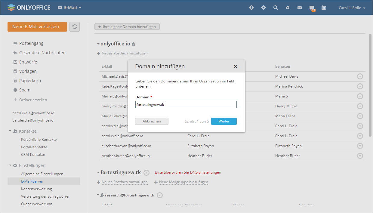Collapse the onlyoffice.io domain section
The width and height of the screenshot is (373, 213).
coord(98,44)
